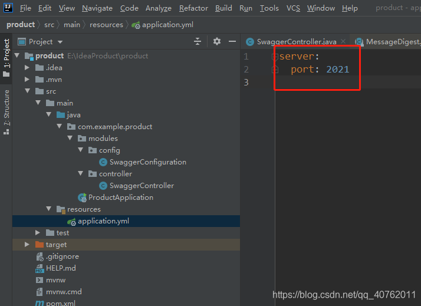Open the Help menu
This screenshot has height=306, width=421.
tap(350, 8)
